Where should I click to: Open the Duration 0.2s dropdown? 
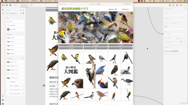(183, 42)
